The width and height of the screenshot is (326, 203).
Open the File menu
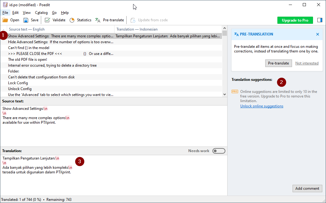tap(5, 13)
